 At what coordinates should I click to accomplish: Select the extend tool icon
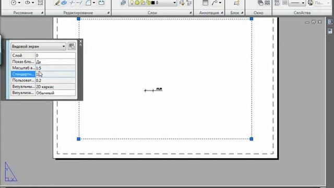pyautogui.click(x=79, y=3)
